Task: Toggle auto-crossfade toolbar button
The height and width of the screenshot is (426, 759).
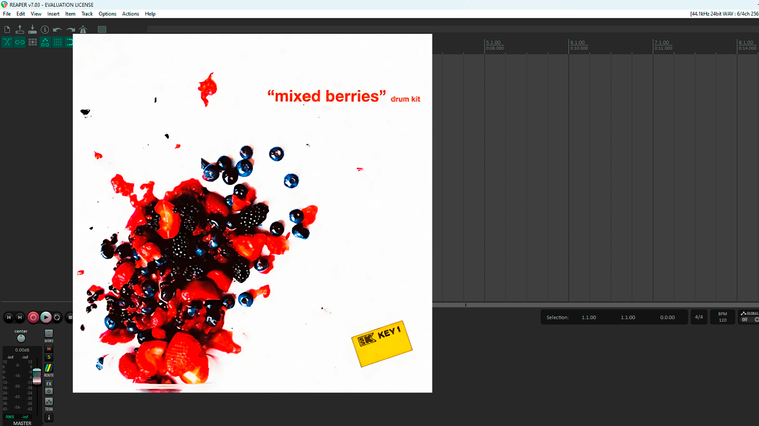Action: (7, 42)
